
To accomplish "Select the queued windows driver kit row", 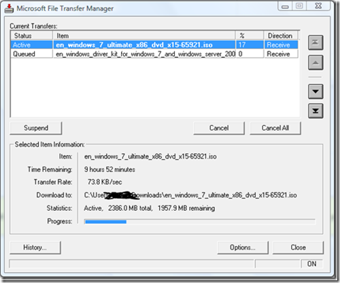I will point(154,54).
